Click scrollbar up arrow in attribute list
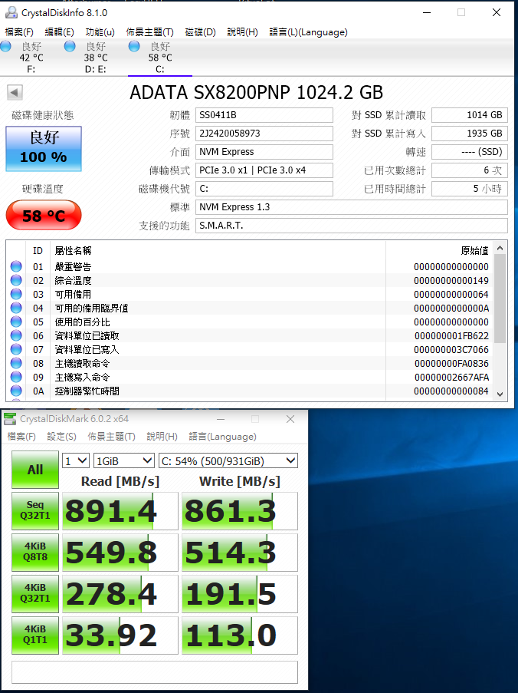 [x=500, y=248]
